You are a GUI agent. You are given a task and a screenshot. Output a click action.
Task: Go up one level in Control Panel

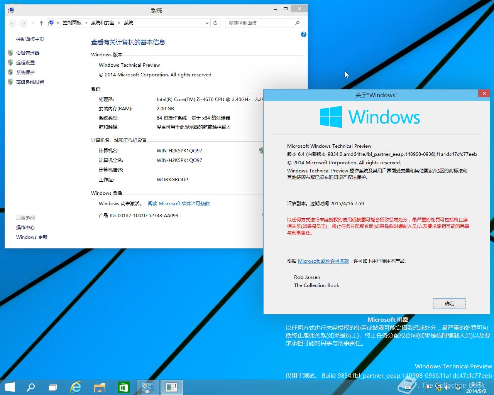click(42, 23)
